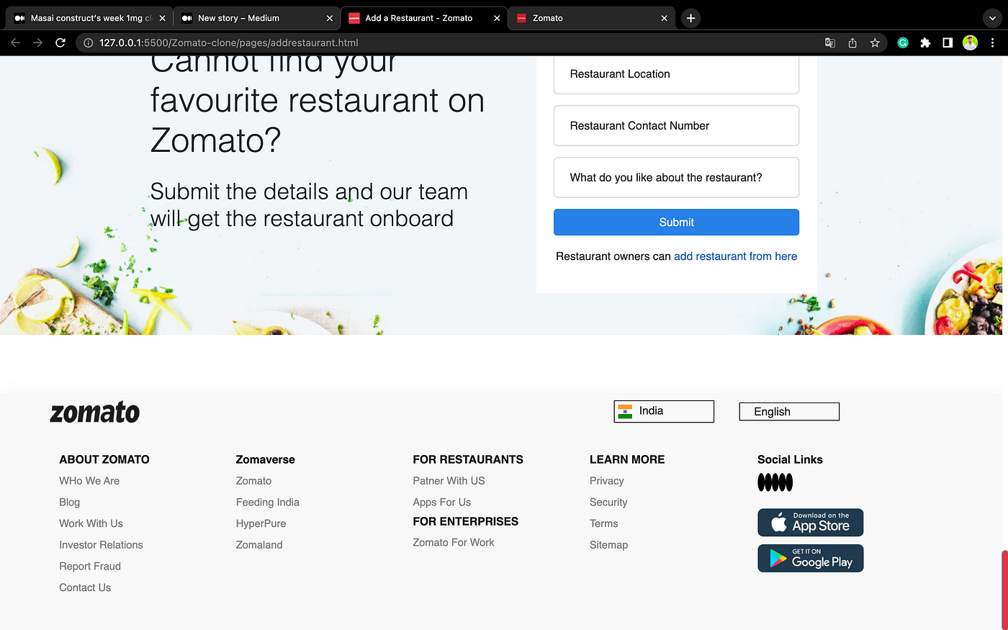
Task: Open the Chrome profile avatar
Action: 971,43
